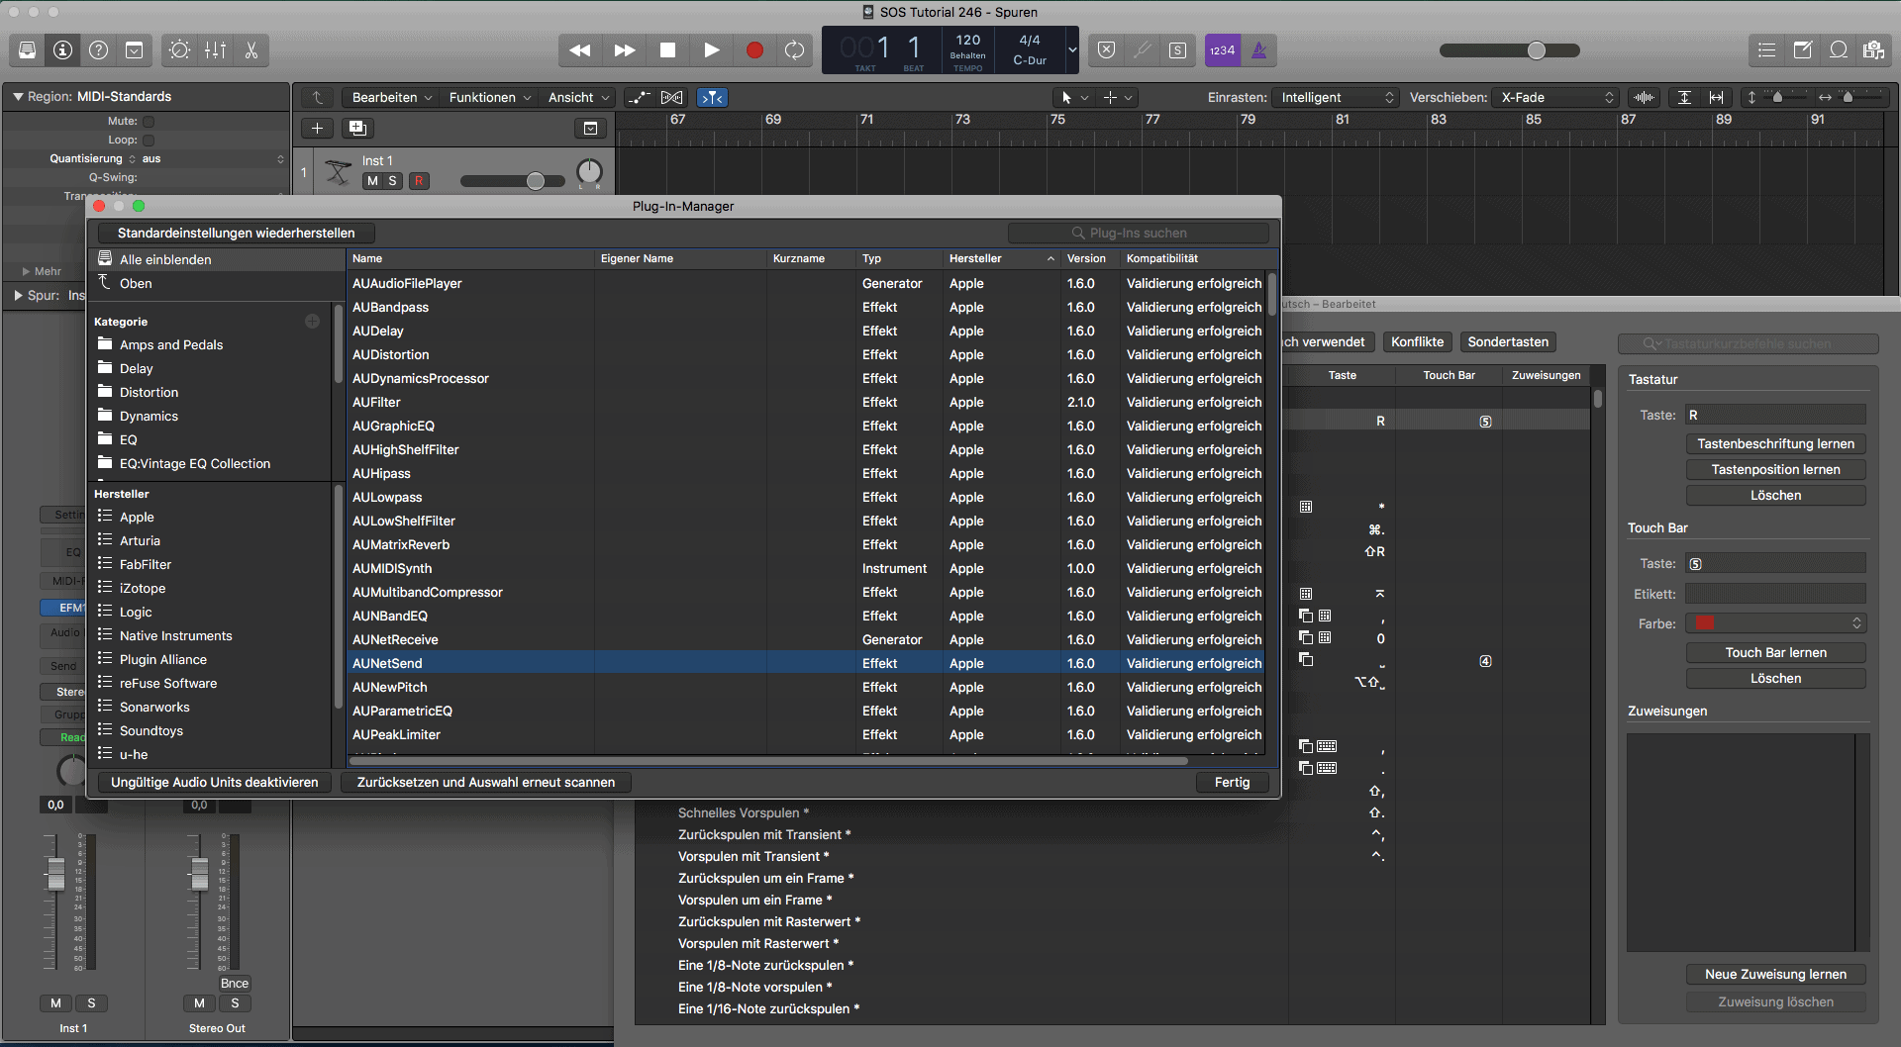This screenshot has width=1901, height=1047.
Task: Open the Library panel icon
Action: coord(27,50)
